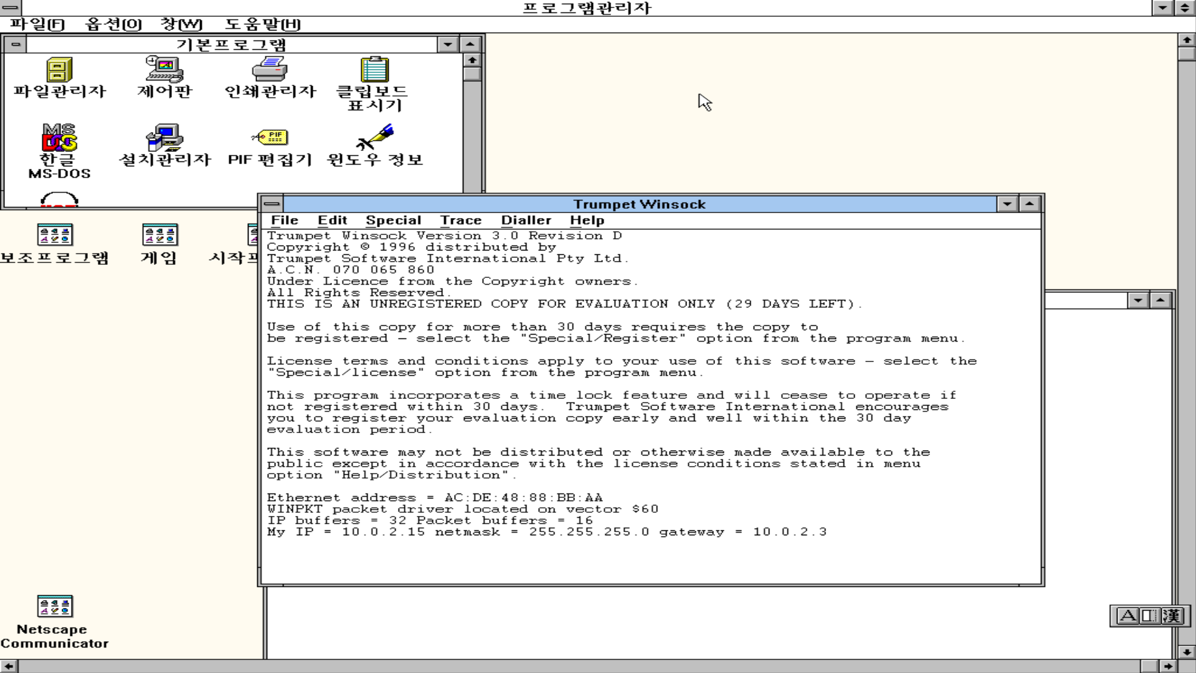Image resolution: width=1196 pixels, height=673 pixels.
Task: Open Trumpet Winsock control menu box
Action: click(x=272, y=204)
